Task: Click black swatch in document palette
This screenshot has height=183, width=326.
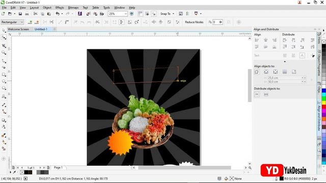Action: [x=26, y=172]
